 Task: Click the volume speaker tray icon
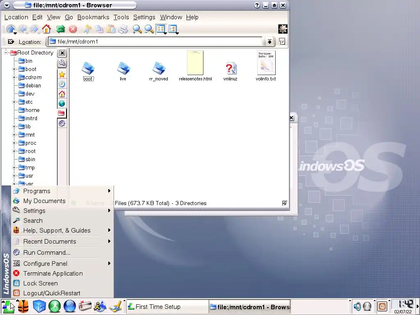click(357, 306)
